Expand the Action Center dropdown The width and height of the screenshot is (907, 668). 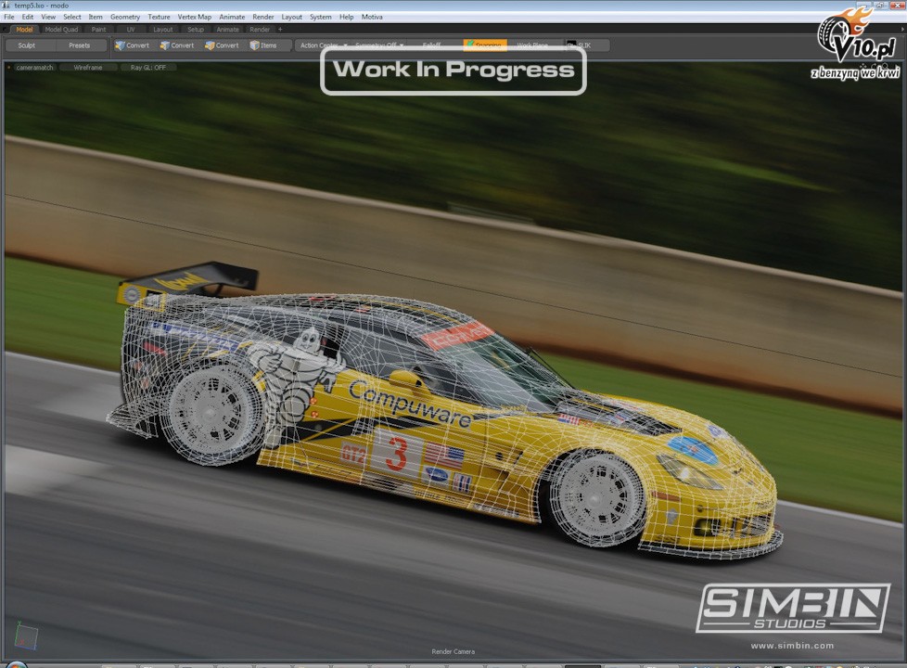pyautogui.click(x=323, y=45)
